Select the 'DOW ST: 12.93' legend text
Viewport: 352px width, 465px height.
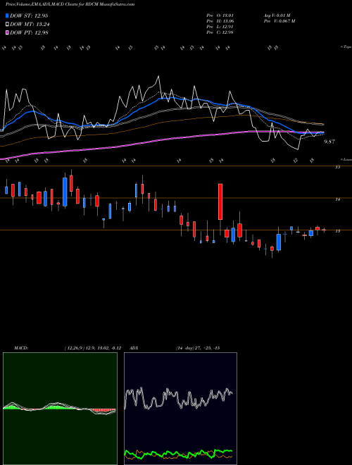click(x=29, y=15)
